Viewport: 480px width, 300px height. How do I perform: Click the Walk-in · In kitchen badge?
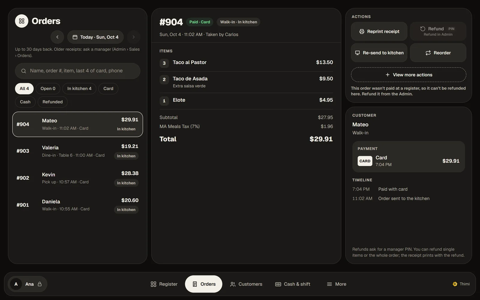(238, 22)
